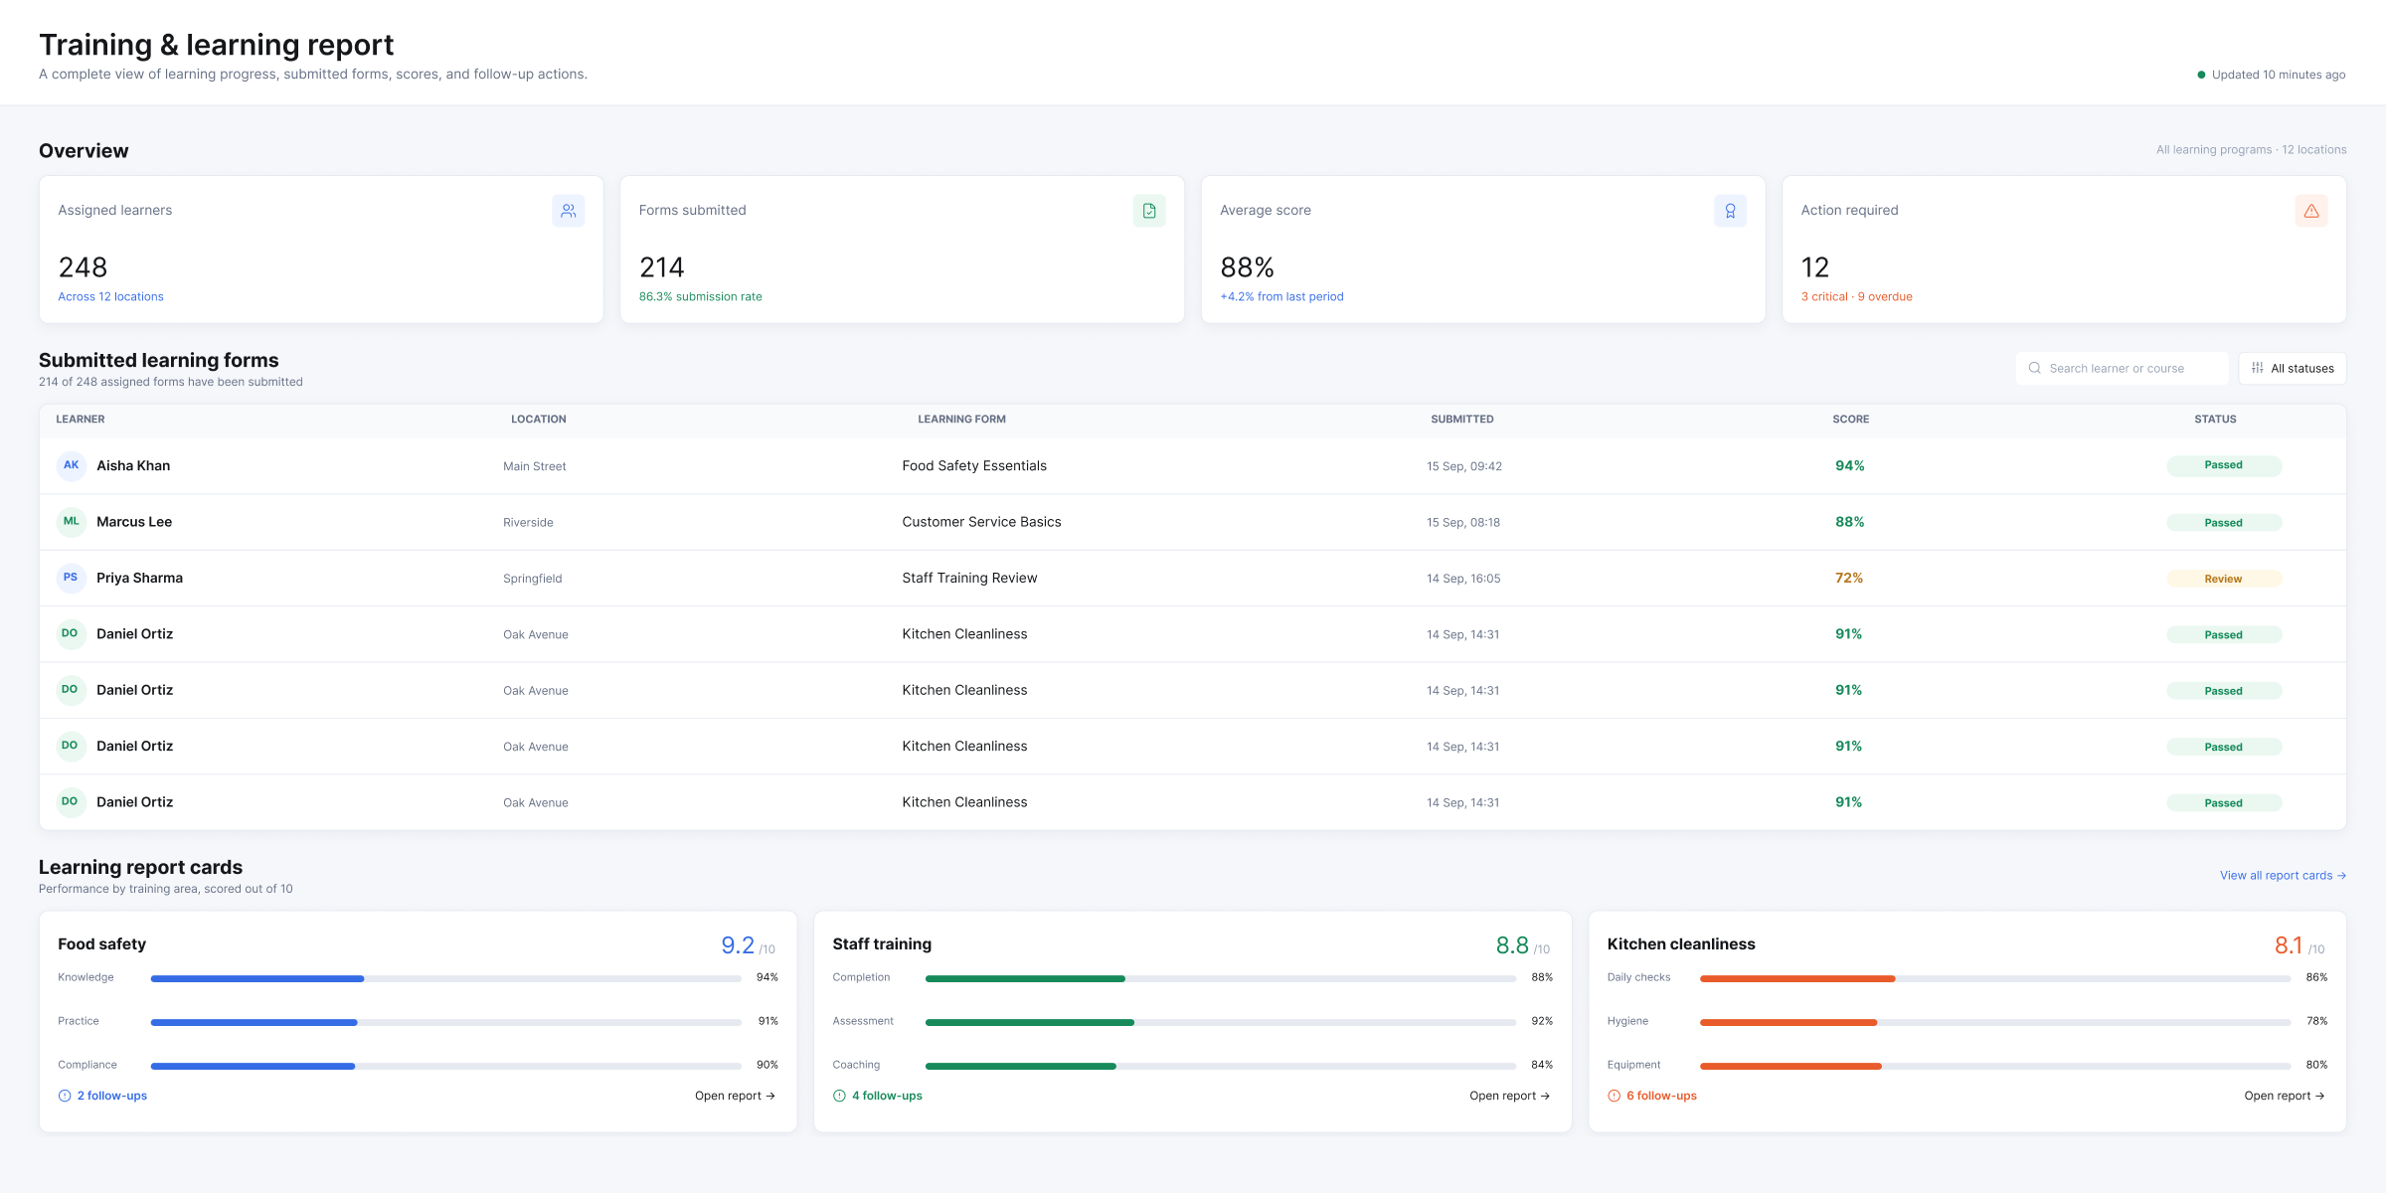Click the Springfield location cell

click(532, 579)
